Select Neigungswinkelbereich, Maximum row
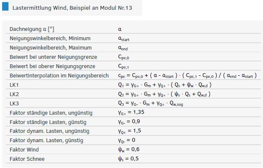 coord(133,47)
